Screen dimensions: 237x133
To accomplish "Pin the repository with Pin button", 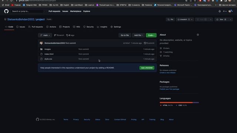I will tap(170, 20).
